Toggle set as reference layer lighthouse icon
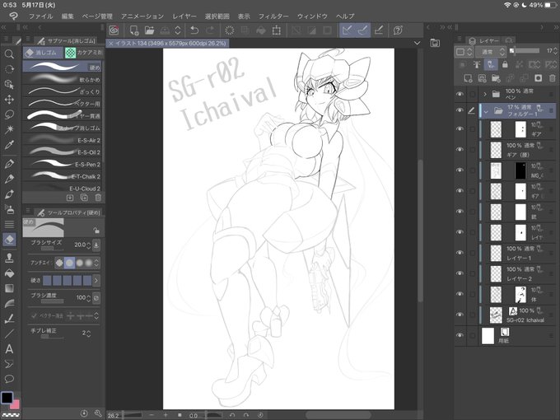The height and width of the screenshot is (420, 560). coord(477,64)
